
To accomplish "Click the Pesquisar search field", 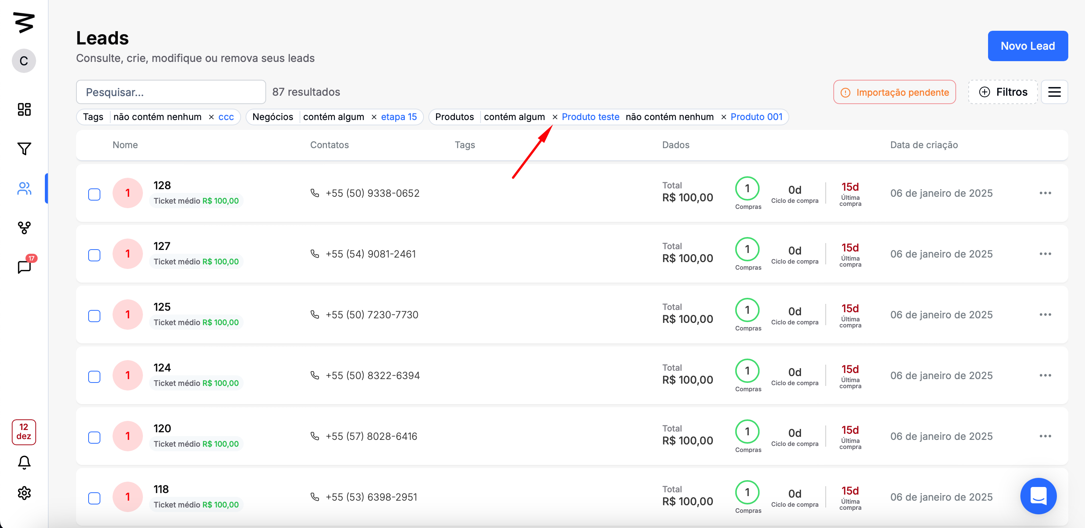I will click(x=171, y=92).
